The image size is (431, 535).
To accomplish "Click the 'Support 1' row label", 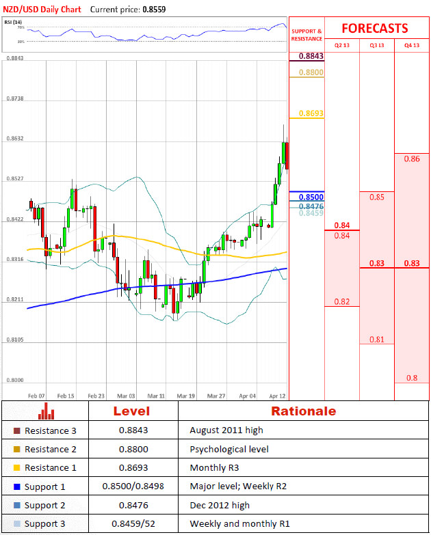I will pyautogui.click(x=44, y=487).
